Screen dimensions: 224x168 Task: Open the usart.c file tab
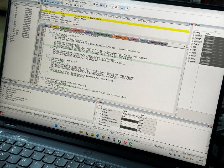(x=133, y=39)
